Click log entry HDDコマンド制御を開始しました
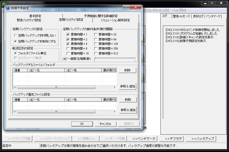The width and height of the screenshot is (229, 152). [x=193, y=30]
